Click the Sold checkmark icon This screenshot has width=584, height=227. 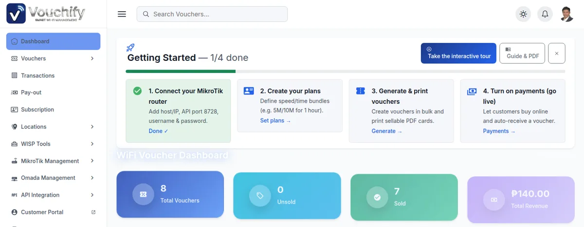(377, 197)
